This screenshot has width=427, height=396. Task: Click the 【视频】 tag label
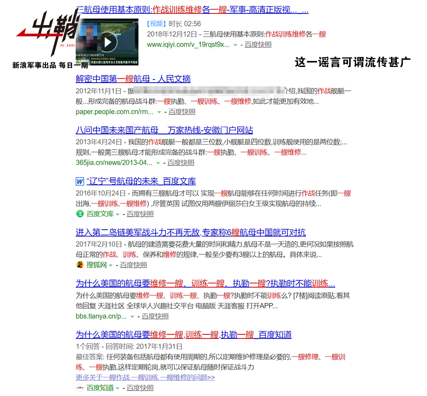(156, 24)
